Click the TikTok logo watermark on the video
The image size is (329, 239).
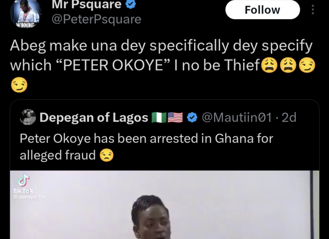(x=23, y=182)
